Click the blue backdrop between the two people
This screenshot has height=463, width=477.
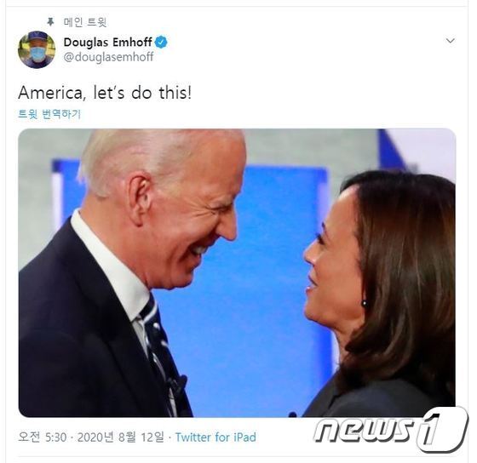[261, 304]
